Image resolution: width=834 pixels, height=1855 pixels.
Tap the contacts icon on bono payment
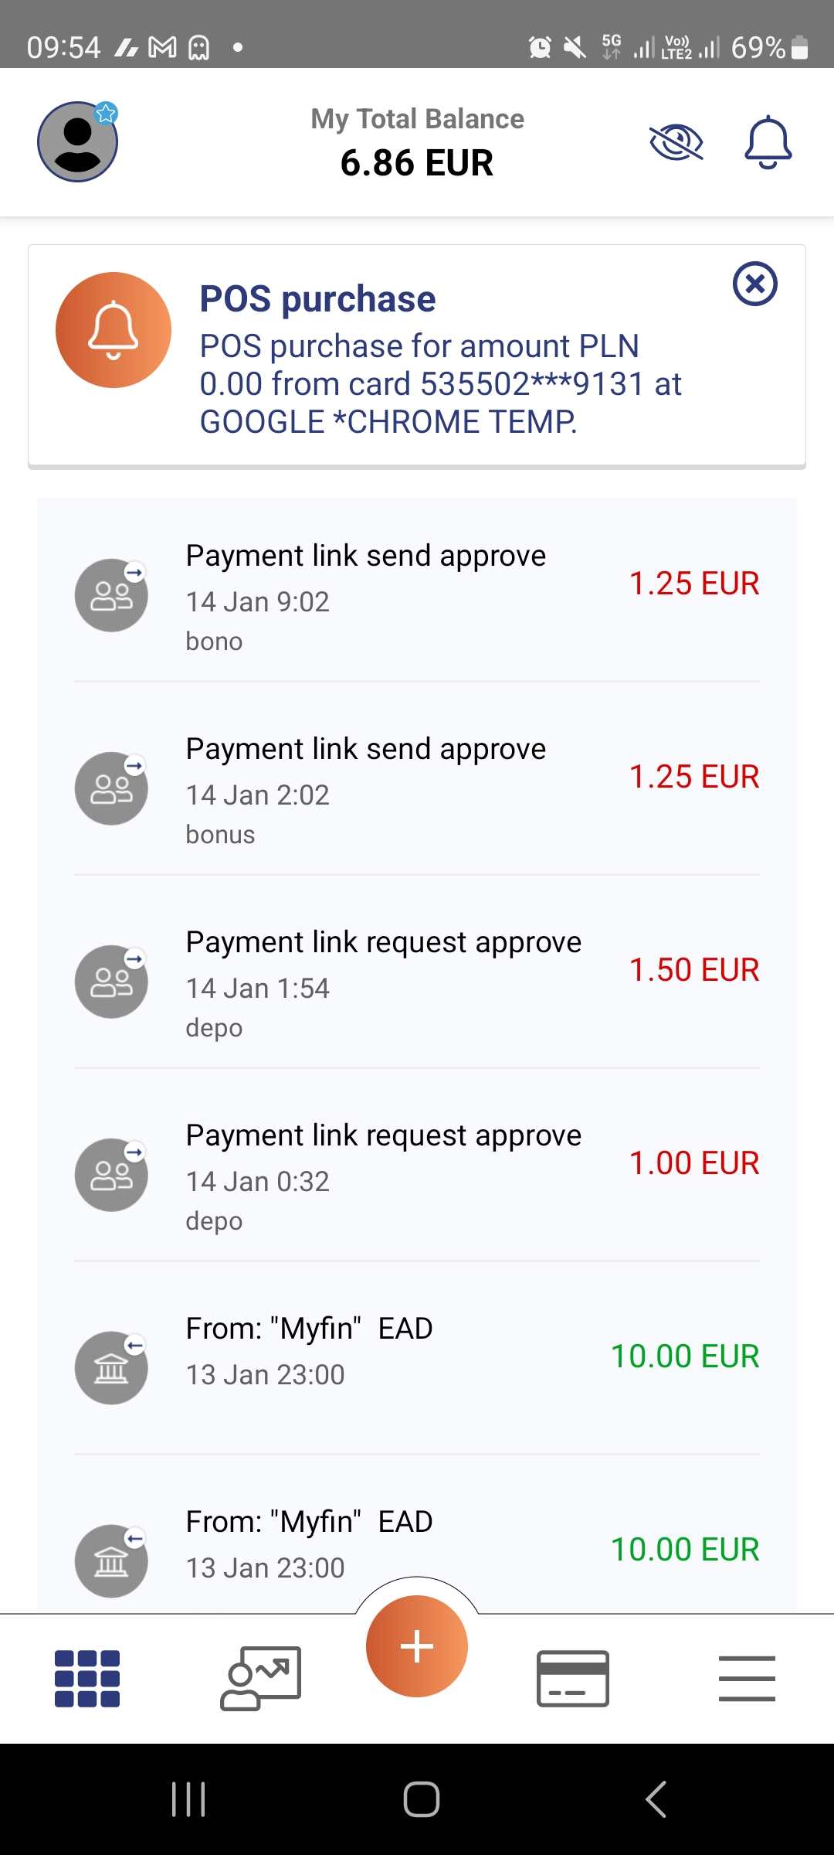(x=111, y=595)
